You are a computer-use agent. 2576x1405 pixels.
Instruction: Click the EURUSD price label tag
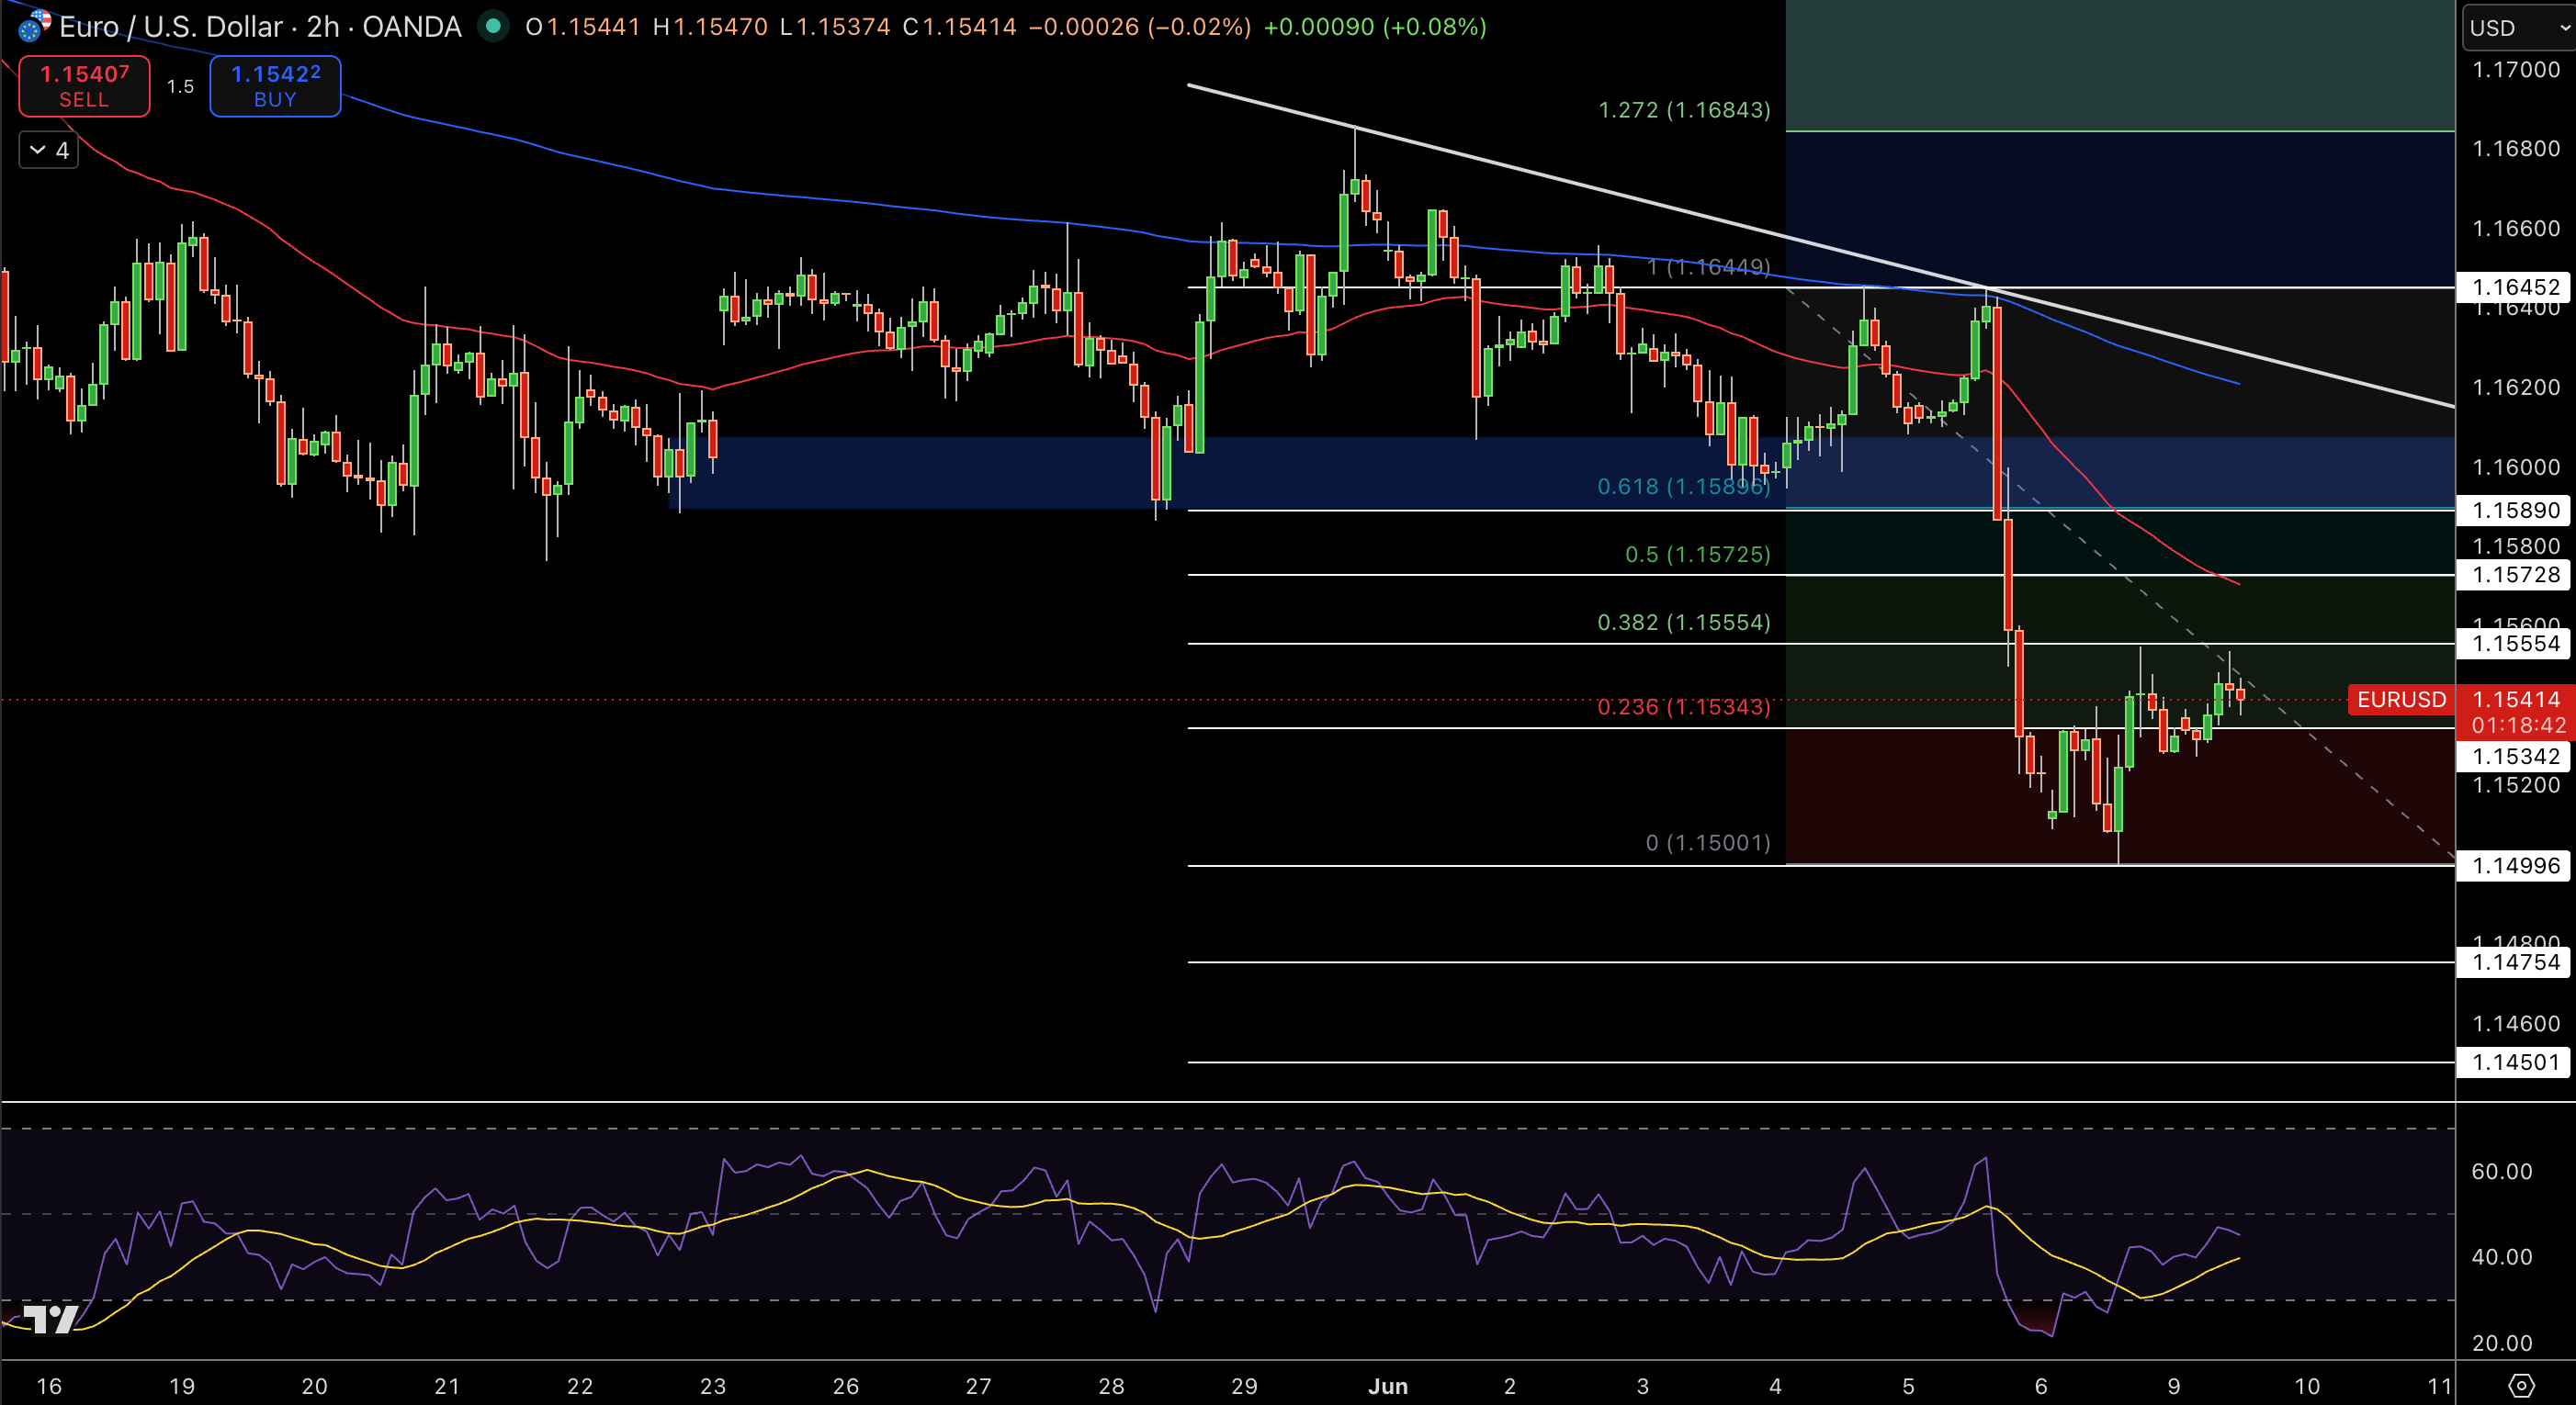pyautogui.click(x=2401, y=700)
